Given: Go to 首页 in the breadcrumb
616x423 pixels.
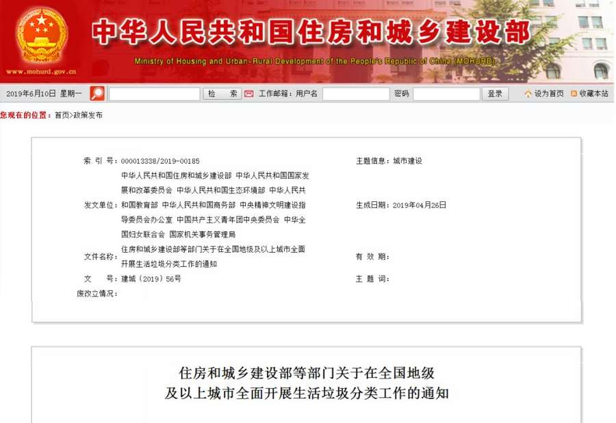Looking at the screenshot, I should click(62, 115).
